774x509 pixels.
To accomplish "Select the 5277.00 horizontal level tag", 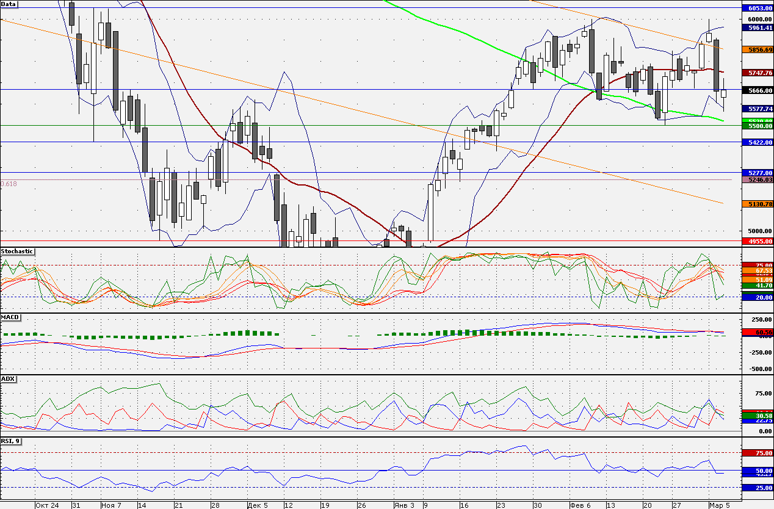I will (x=758, y=173).
